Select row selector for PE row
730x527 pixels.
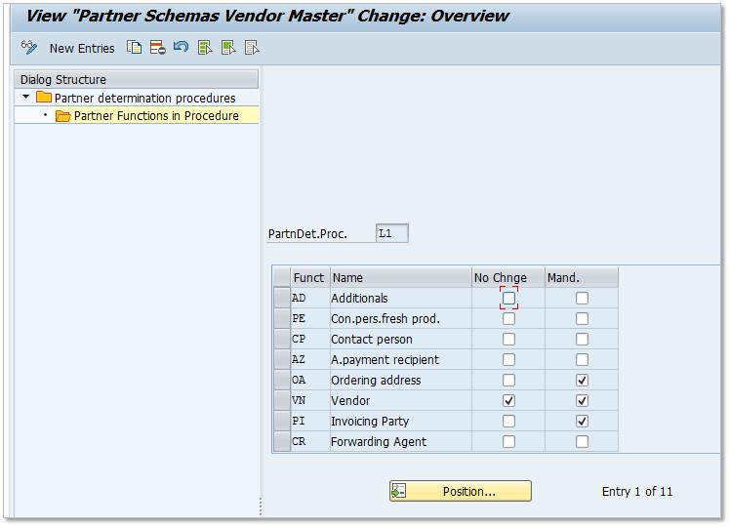282,318
